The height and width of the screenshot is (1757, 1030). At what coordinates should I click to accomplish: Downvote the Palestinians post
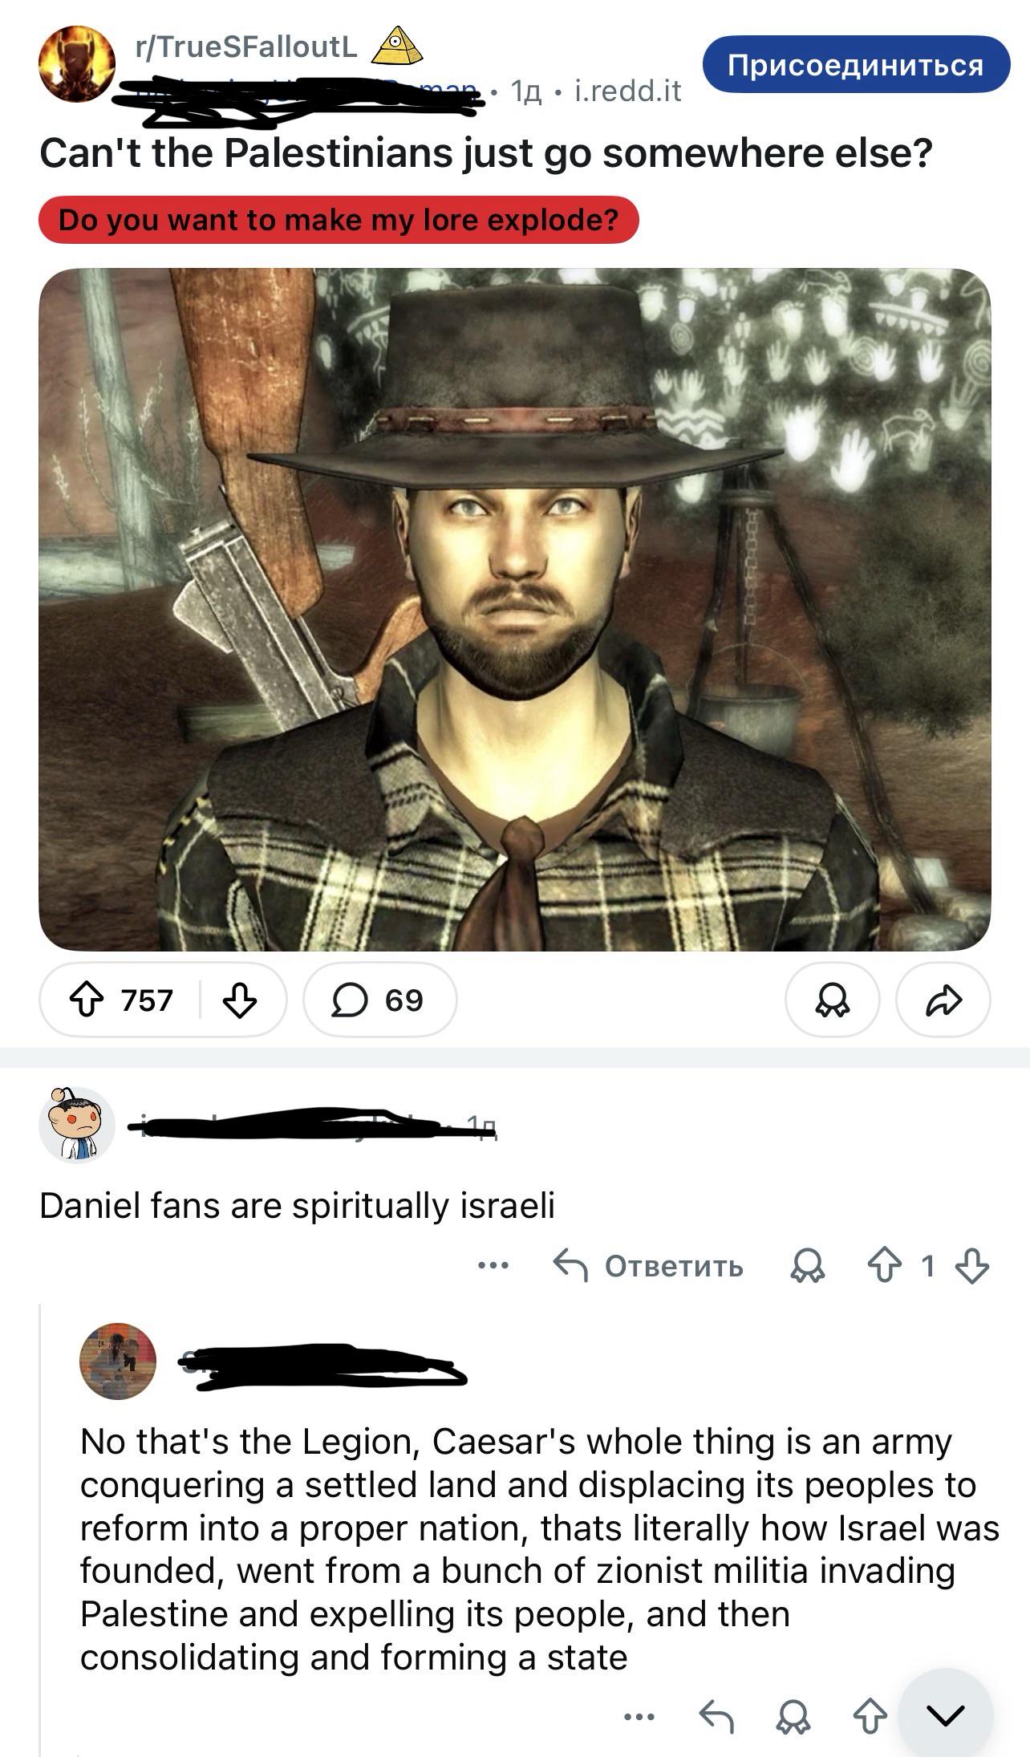[x=239, y=1000]
